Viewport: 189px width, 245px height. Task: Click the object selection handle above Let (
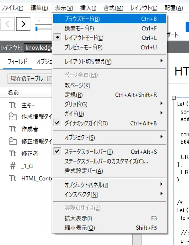pyautogui.click(x=174, y=98)
